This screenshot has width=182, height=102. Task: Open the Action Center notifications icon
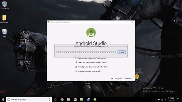(x=178, y=99)
